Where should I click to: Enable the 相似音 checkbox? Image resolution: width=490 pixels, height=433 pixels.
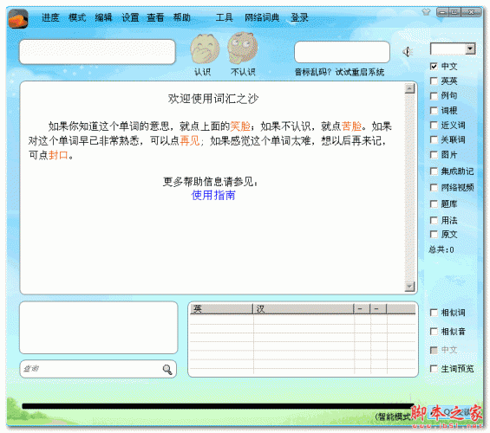point(434,332)
